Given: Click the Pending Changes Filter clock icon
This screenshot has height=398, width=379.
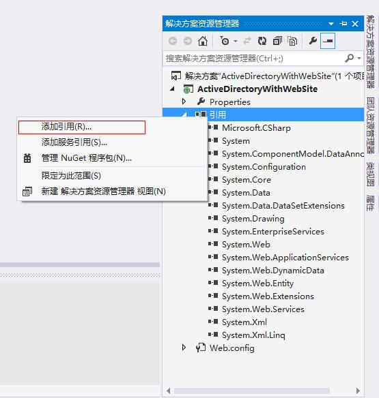Looking at the screenshot, I should [x=225, y=41].
